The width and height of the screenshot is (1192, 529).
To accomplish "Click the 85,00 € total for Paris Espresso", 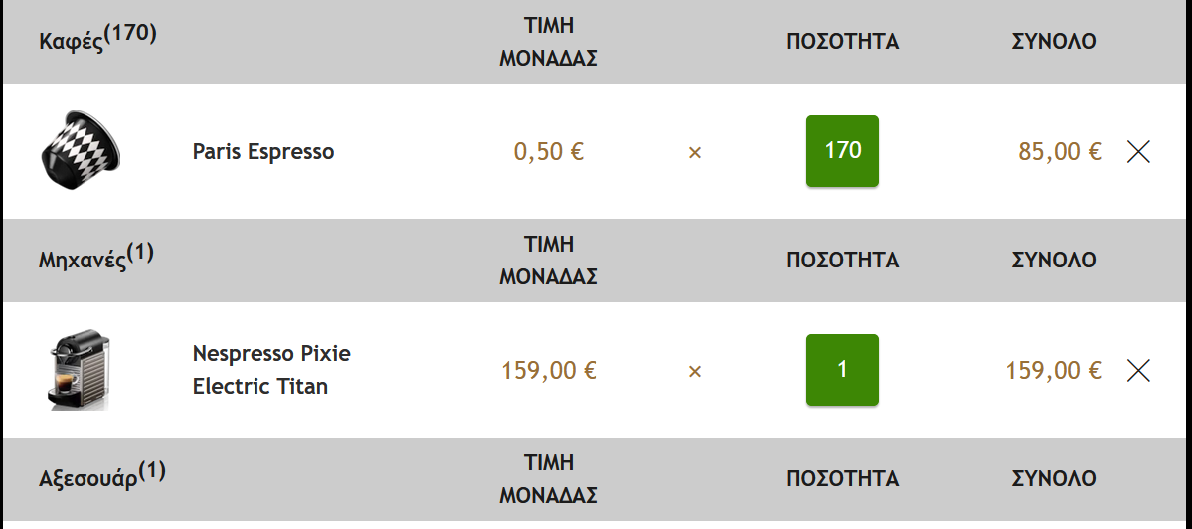I will 1060,151.
